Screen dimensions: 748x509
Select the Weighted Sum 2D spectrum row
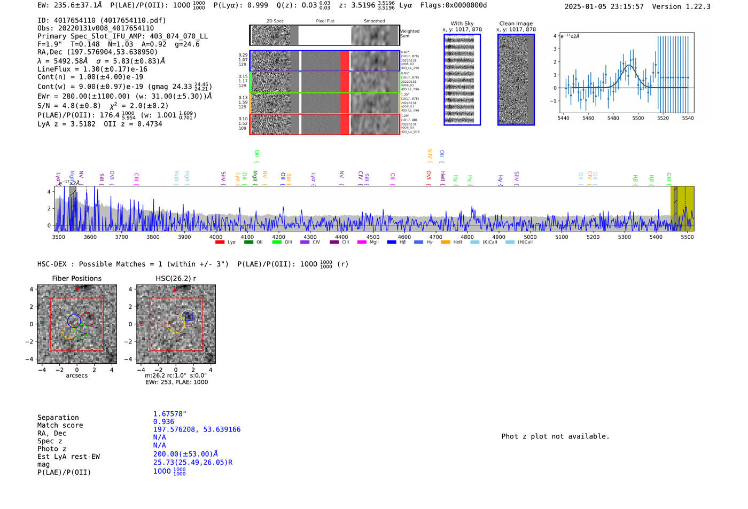coord(324,35)
